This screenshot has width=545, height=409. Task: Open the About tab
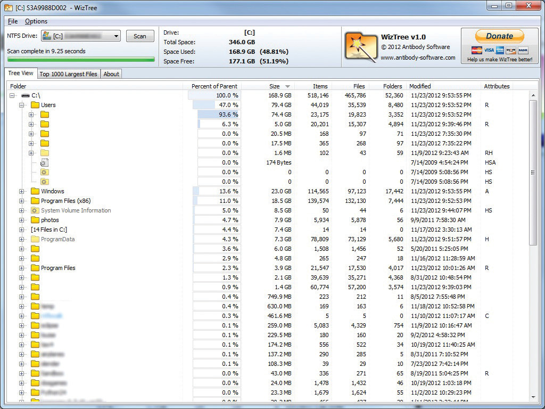(x=111, y=74)
